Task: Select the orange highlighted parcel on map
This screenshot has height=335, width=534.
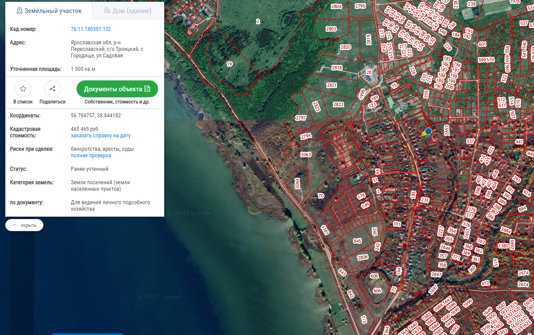Action: (423, 134)
